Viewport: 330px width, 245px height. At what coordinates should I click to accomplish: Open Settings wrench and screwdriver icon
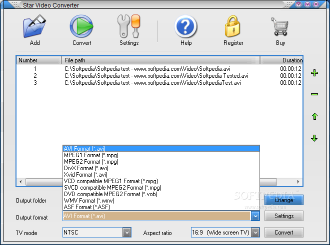pos(129,26)
